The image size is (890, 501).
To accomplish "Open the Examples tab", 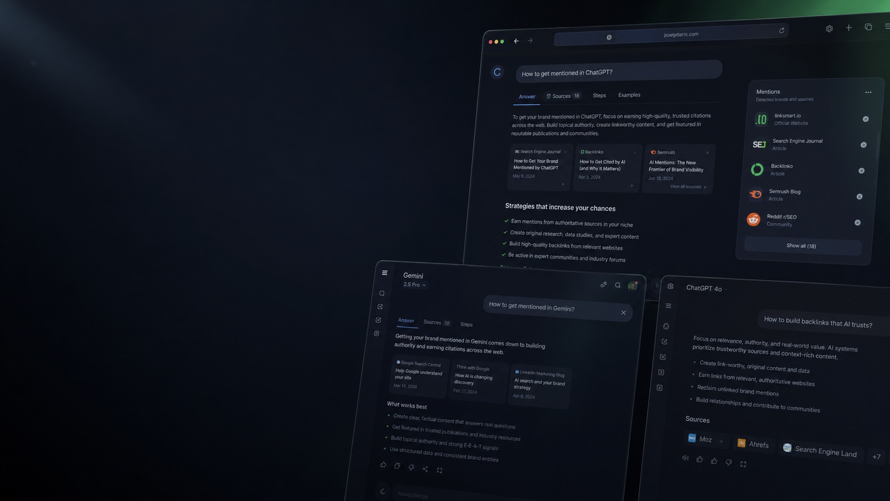I will coord(629,95).
